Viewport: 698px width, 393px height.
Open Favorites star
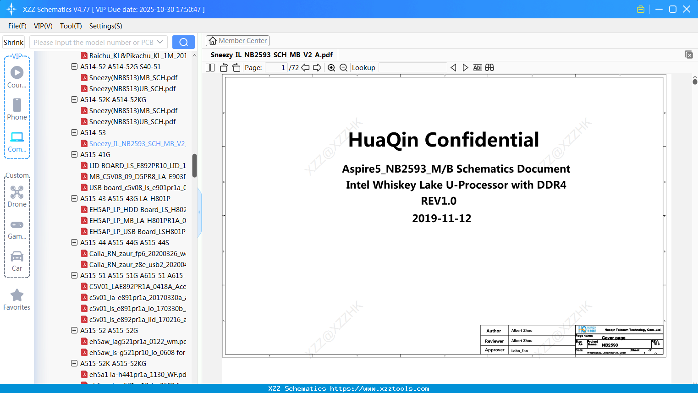pyautogui.click(x=17, y=300)
